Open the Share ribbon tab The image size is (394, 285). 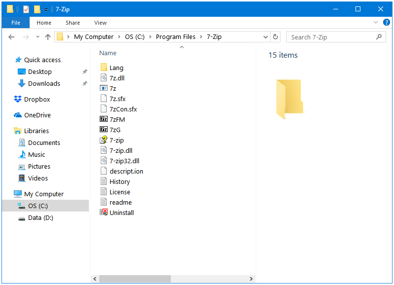point(73,23)
